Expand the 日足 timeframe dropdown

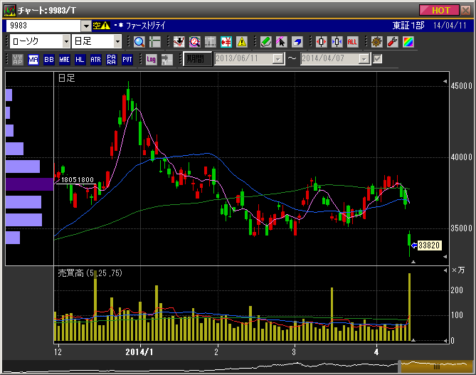(117, 41)
